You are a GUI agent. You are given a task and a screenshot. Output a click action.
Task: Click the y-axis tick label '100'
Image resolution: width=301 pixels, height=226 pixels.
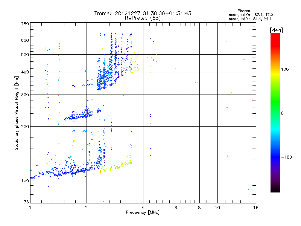(25, 181)
